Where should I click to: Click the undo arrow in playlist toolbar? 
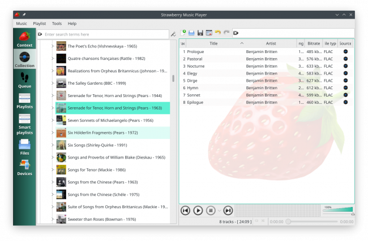(x=218, y=33)
